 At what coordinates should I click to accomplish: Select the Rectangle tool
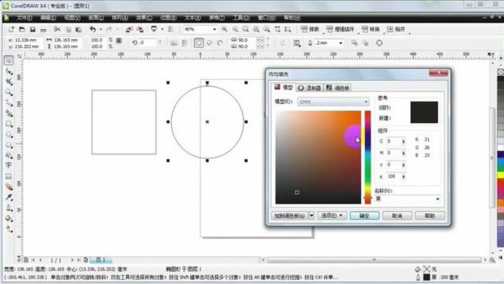(x=8, y=124)
